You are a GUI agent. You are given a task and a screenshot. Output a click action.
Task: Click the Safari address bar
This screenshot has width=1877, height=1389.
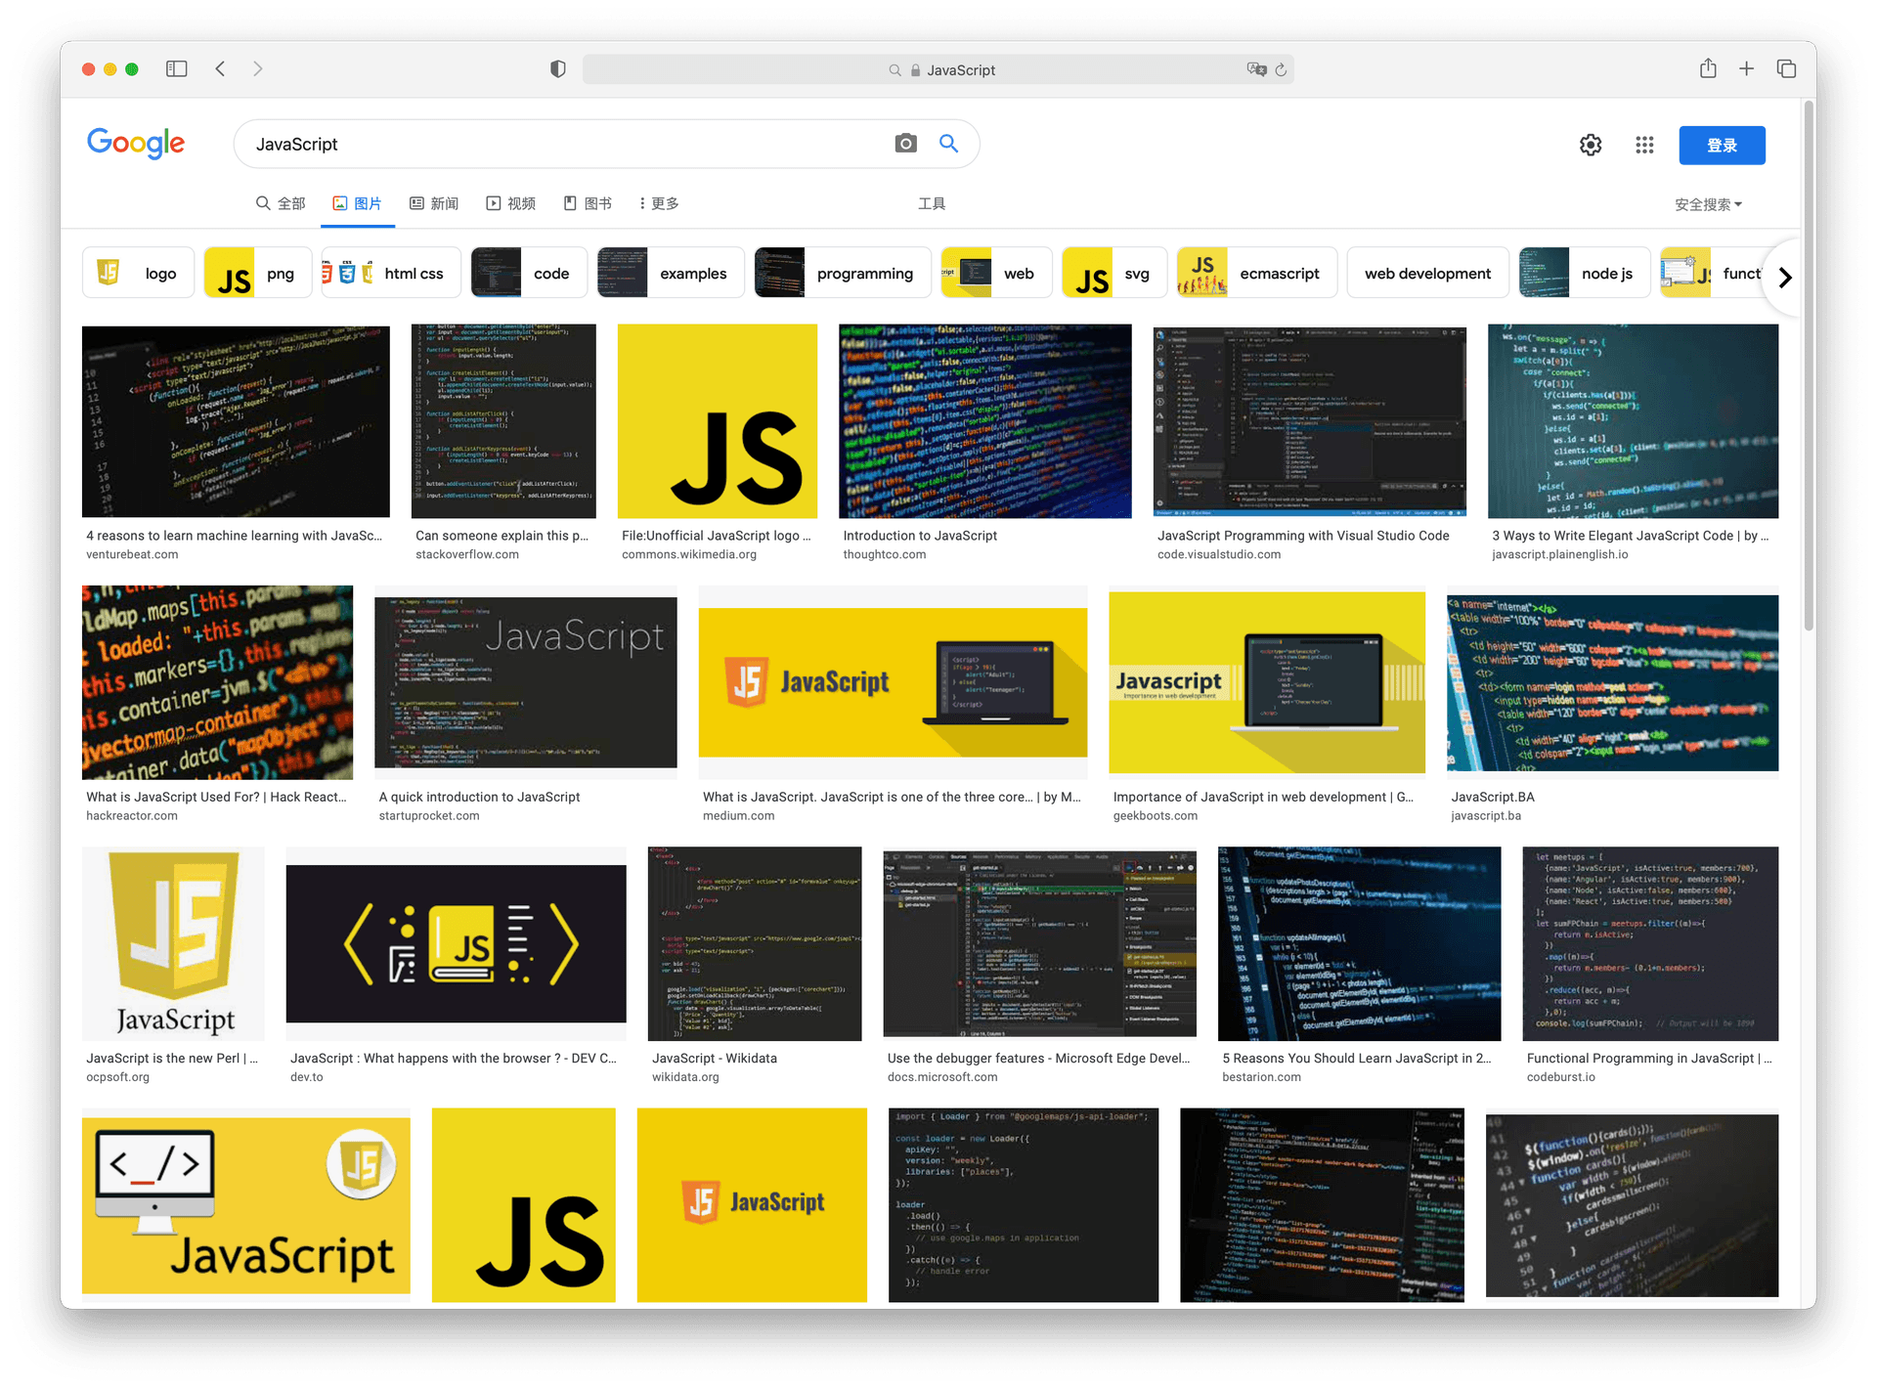[x=938, y=69]
